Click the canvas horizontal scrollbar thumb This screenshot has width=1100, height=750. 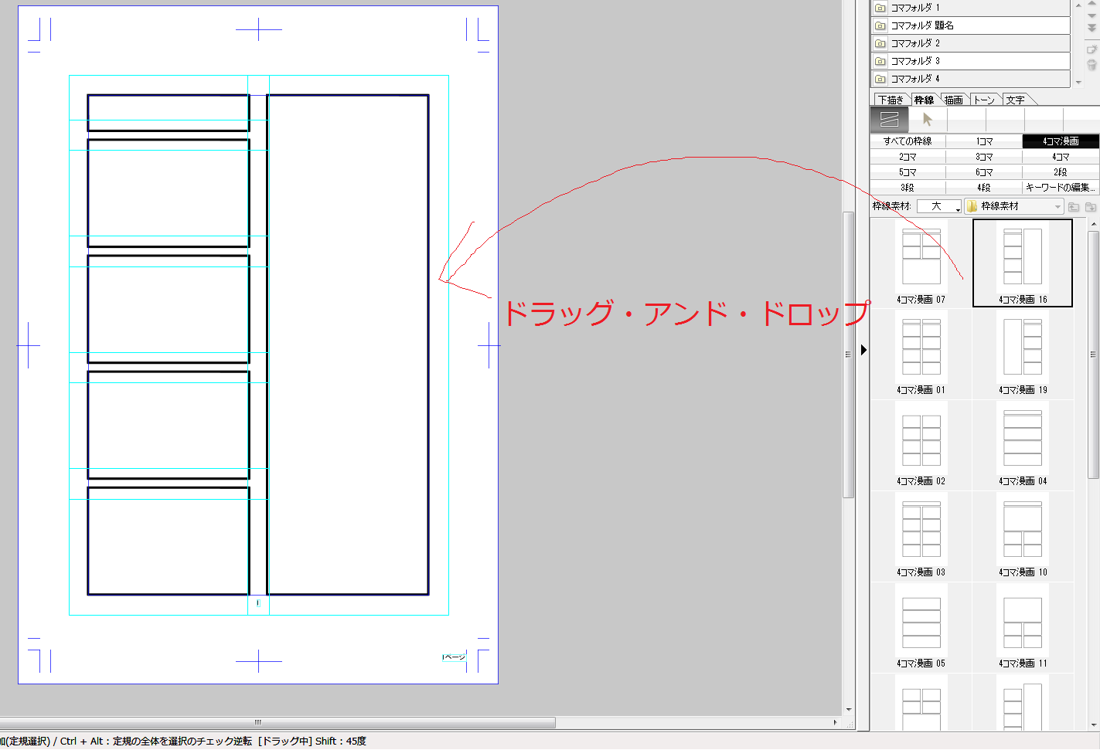click(278, 723)
